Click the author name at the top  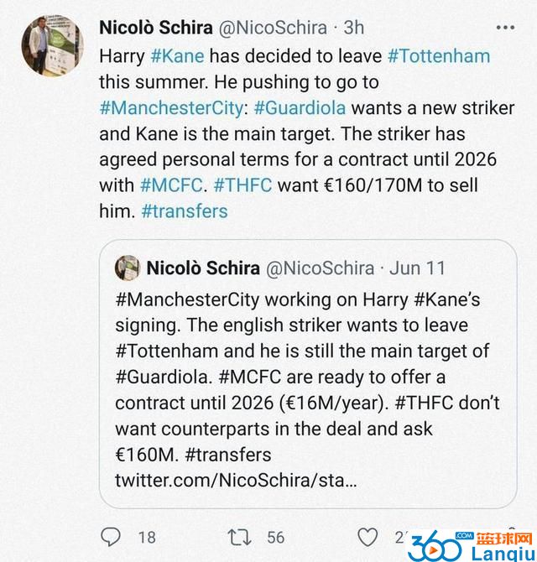point(156,27)
